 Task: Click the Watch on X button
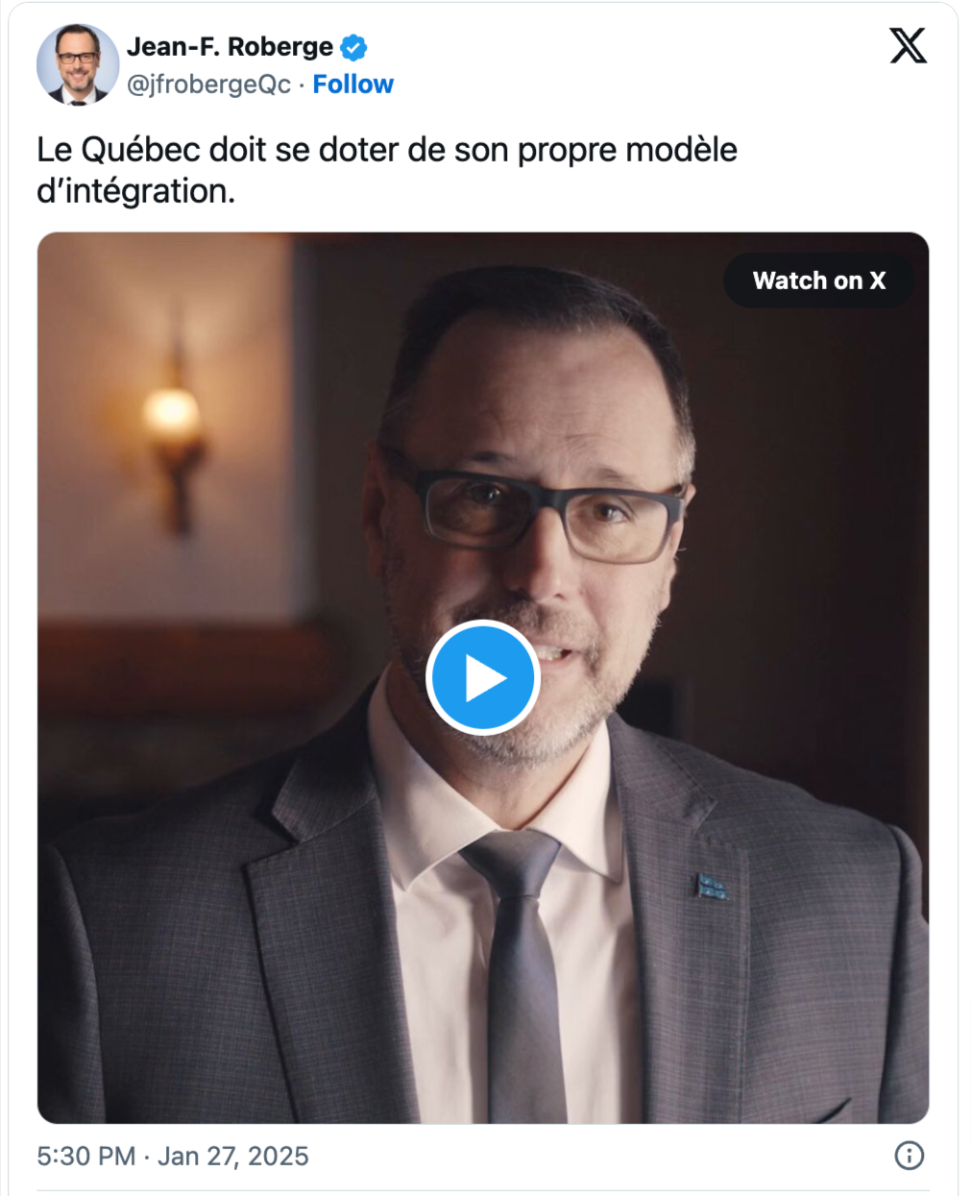pos(818,281)
